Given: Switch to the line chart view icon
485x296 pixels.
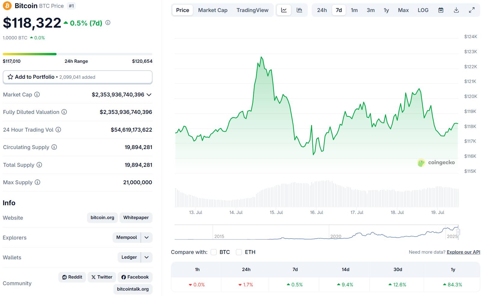Looking at the screenshot, I should [x=284, y=10].
